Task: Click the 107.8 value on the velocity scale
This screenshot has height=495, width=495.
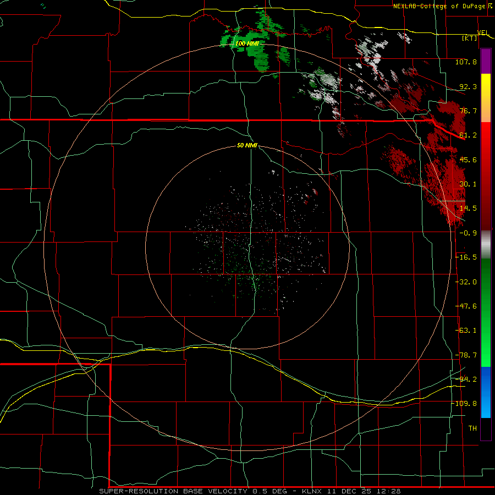Action: [466, 62]
